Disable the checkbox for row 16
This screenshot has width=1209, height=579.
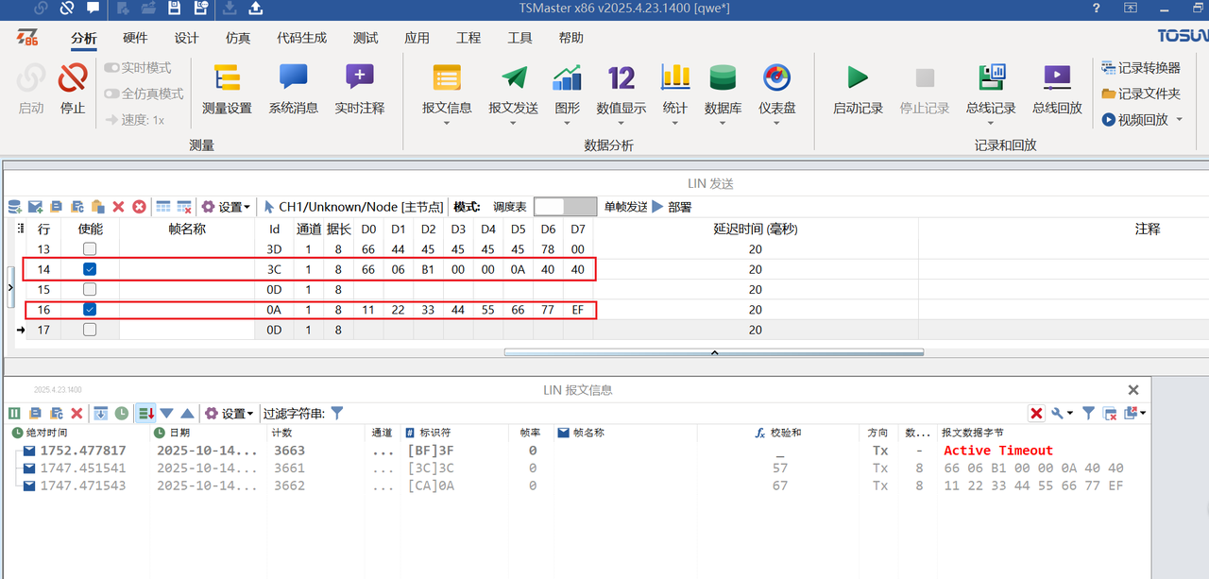coord(89,309)
